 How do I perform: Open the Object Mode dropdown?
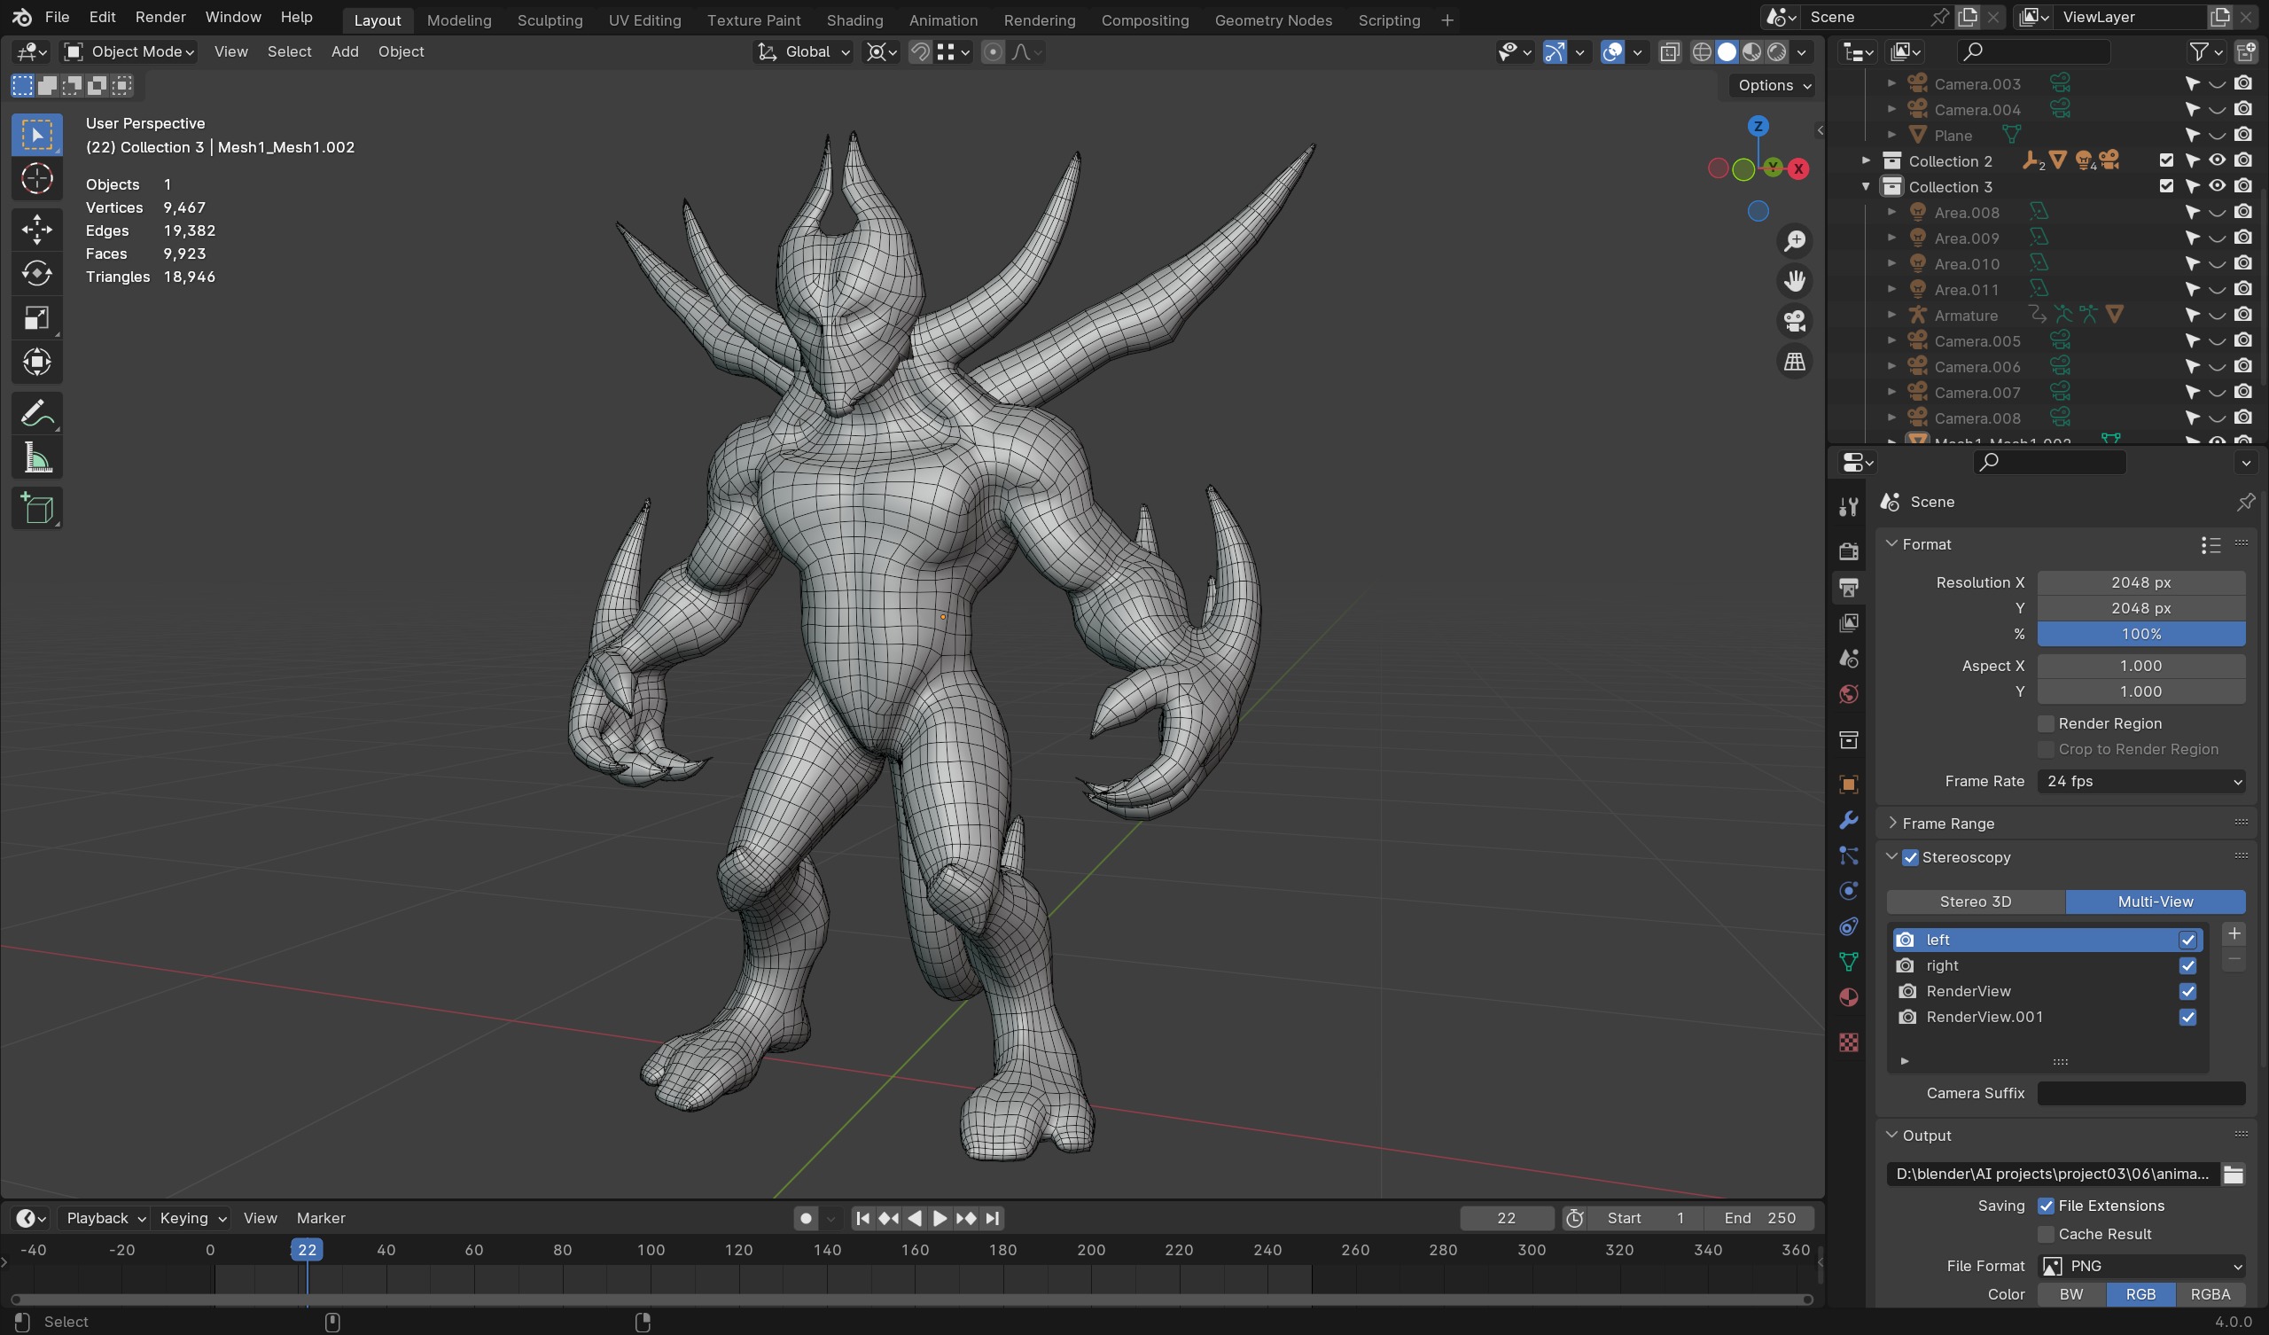[130, 52]
